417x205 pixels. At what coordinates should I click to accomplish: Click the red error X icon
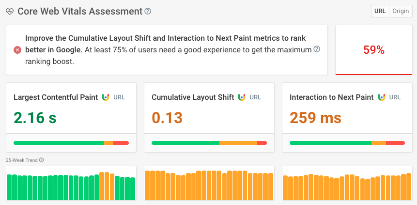[x=17, y=50]
